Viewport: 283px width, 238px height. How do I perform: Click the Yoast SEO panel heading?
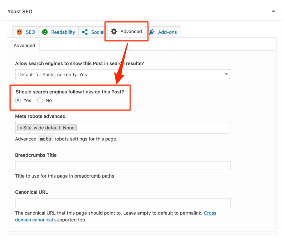coord(20,12)
